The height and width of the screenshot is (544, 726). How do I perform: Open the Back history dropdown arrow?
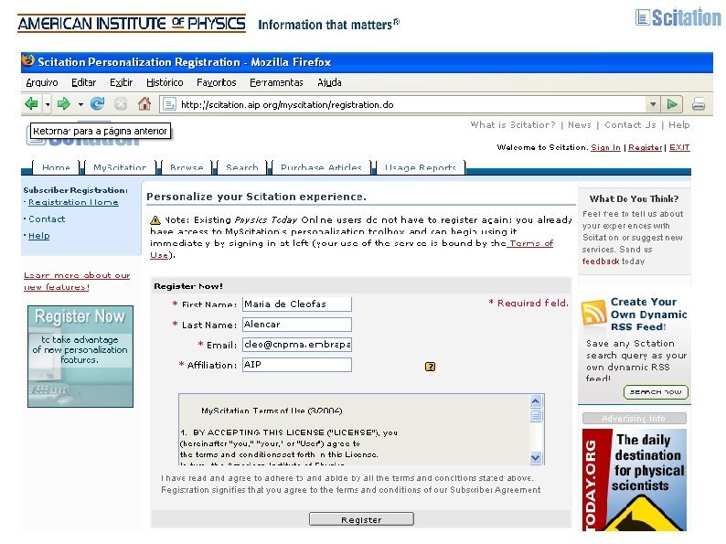coord(48,104)
